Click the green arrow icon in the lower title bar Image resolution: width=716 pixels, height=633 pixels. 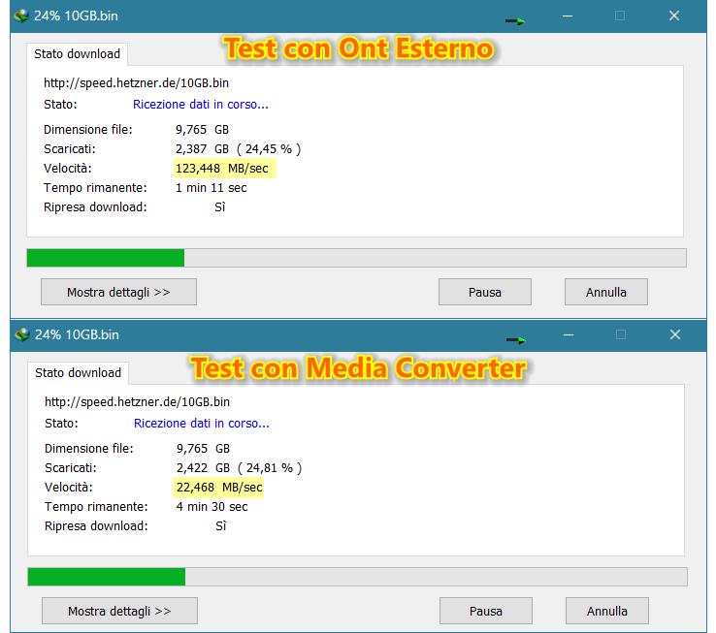[516, 340]
